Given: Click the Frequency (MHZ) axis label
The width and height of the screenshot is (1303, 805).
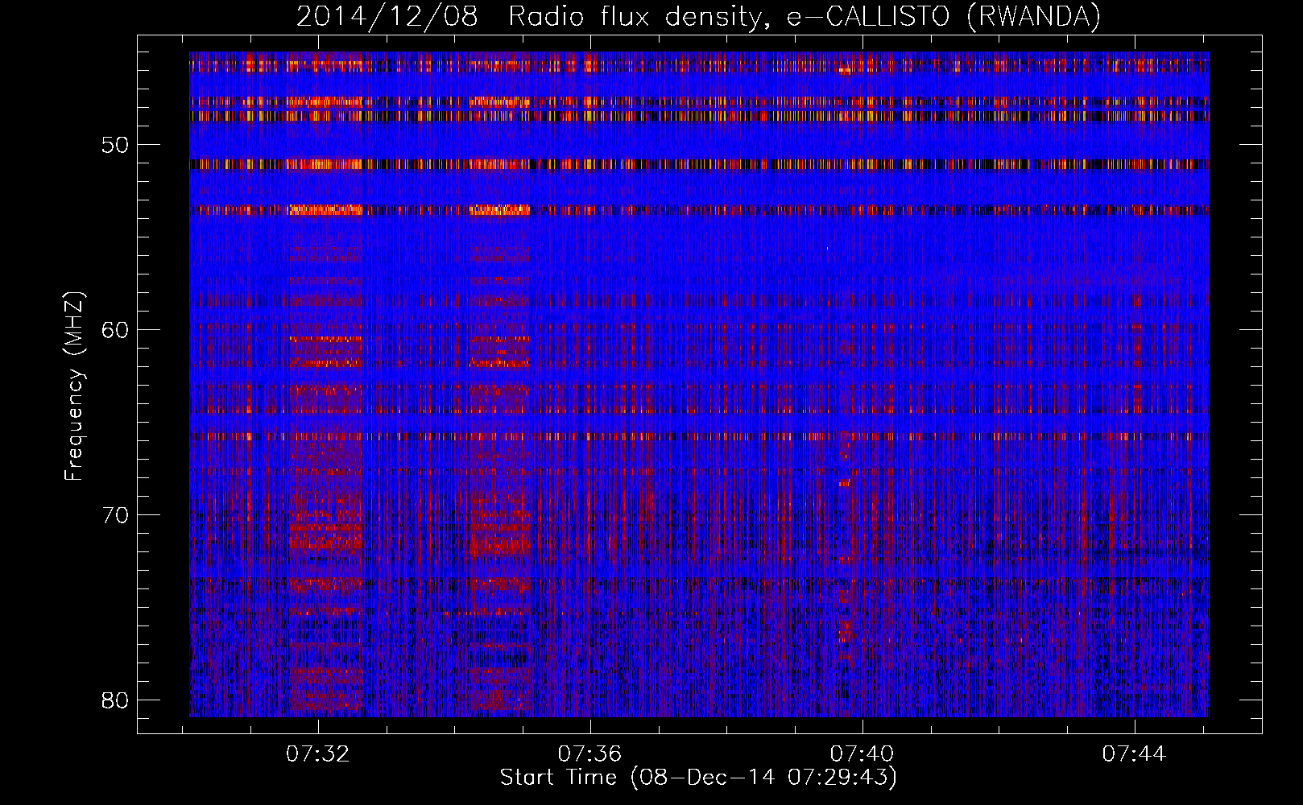Looking at the screenshot, I should 74,386.
